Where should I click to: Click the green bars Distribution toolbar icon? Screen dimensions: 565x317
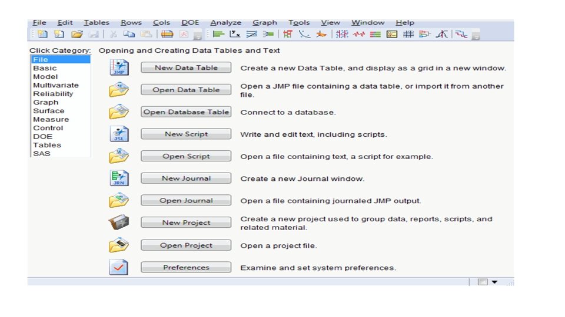[x=218, y=34]
